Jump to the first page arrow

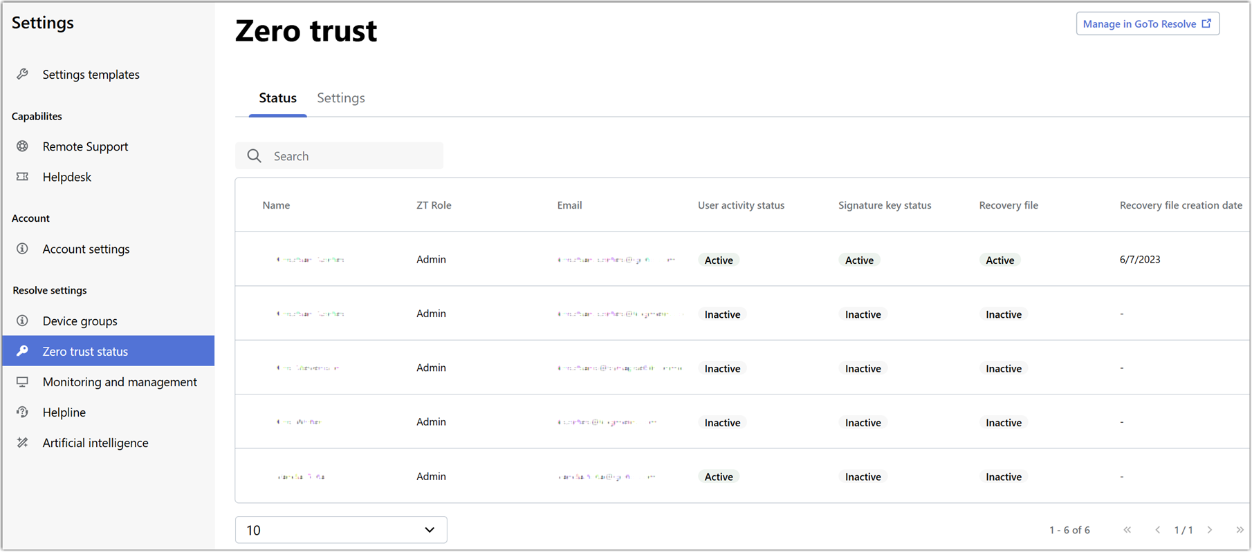coord(1127,530)
